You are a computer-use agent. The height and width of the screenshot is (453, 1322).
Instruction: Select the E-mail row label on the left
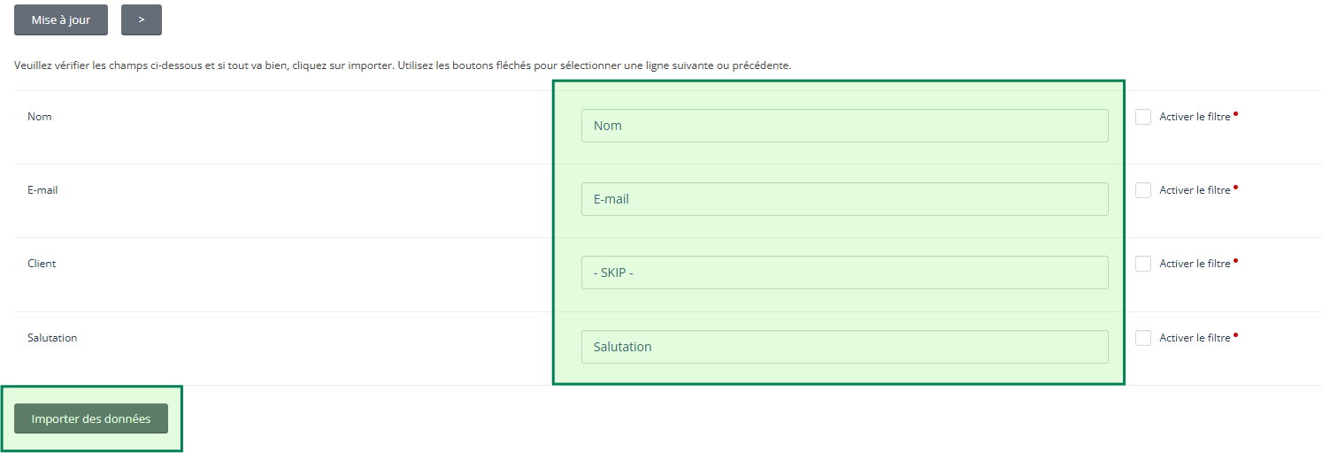click(x=42, y=190)
